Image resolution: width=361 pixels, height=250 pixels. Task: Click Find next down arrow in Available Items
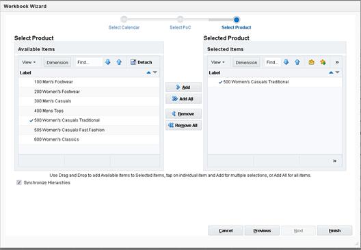[108, 62]
